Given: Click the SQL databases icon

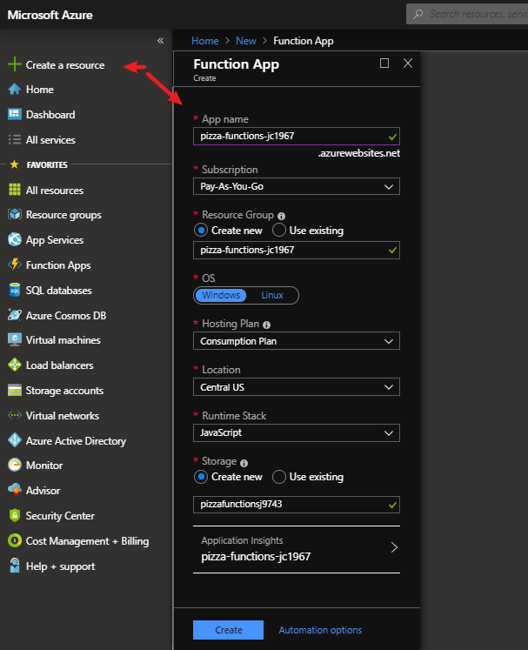Looking at the screenshot, I should point(15,290).
